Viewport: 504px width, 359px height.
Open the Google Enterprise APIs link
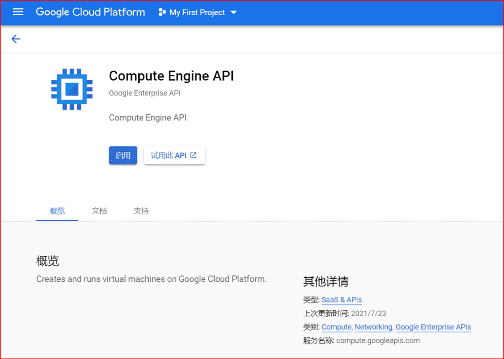433,327
